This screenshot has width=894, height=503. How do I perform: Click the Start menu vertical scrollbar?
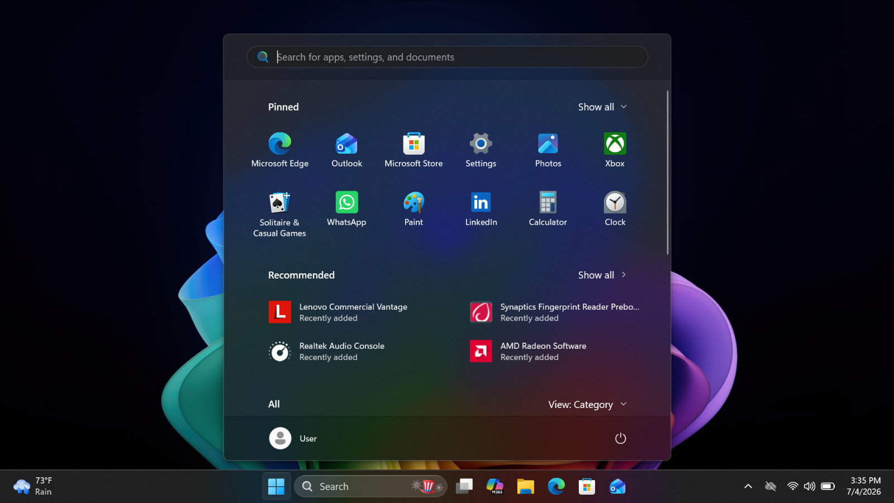(x=668, y=172)
